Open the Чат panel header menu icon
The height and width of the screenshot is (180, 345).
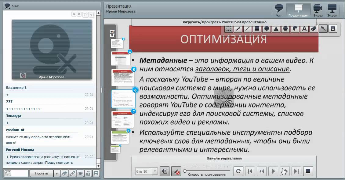coord(8,6)
